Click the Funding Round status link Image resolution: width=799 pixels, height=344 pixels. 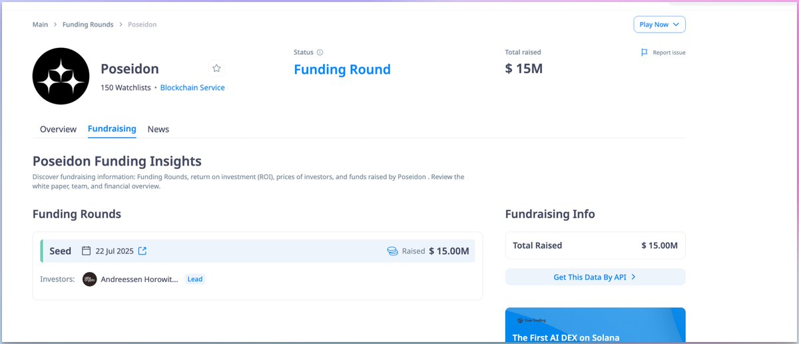click(342, 70)
